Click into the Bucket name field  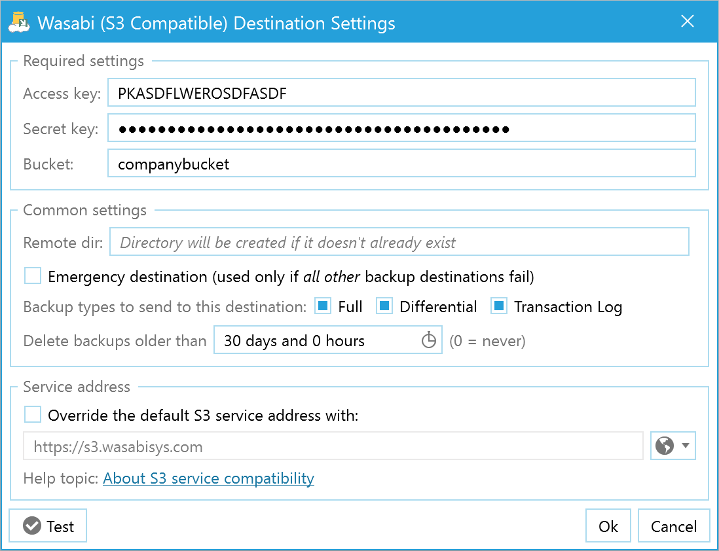click(401, 163)
